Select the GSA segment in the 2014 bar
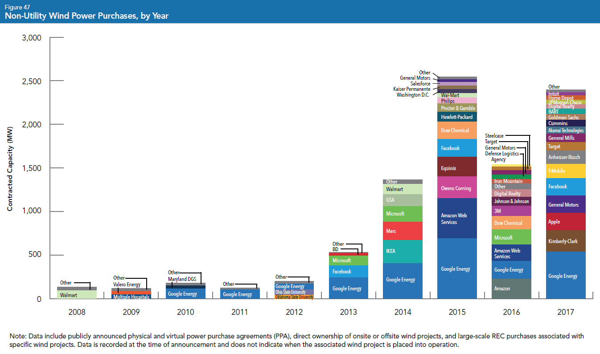The width and height of the screenshot is (600, 354). 403,200
